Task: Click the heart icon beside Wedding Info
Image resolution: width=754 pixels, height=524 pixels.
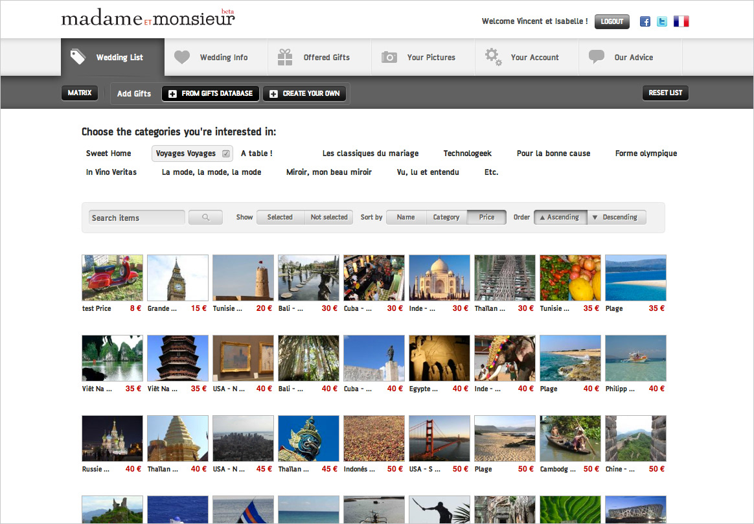Action: pyautogui.click(x=182, y=57)
